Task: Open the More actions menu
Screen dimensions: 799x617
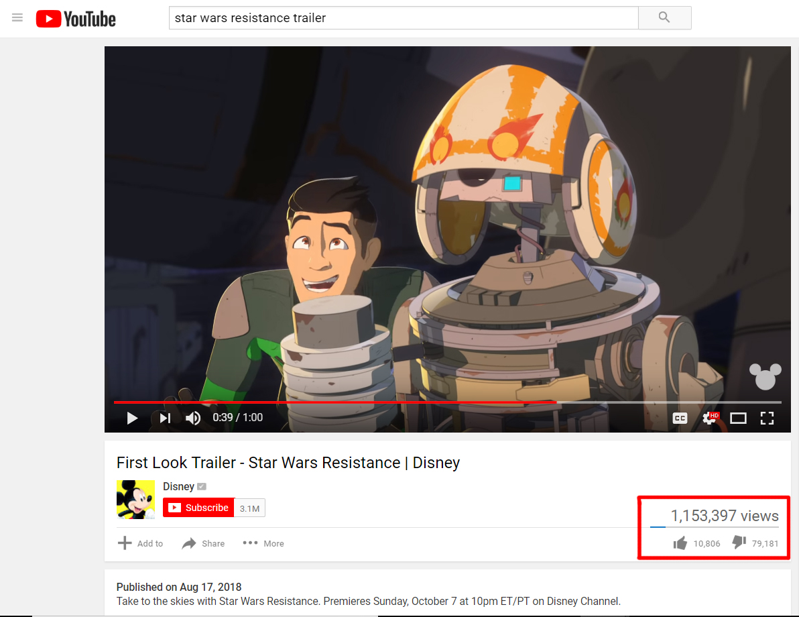Action: click(263, 544)
